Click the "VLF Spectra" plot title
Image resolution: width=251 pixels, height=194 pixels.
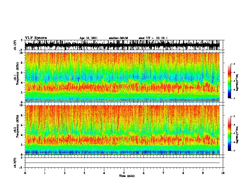[36, 38]
